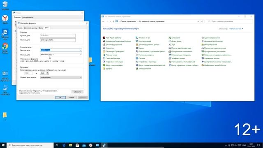263x148 pixels.
Task: Select Форматы tab in Регион window
Action: pyautogui.click(x=17, y=17)
